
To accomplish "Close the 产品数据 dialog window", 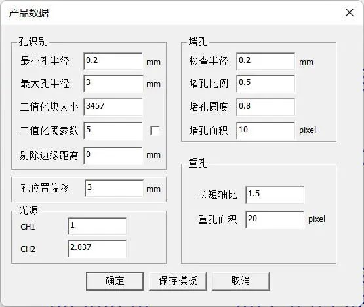I will (350, 12).
